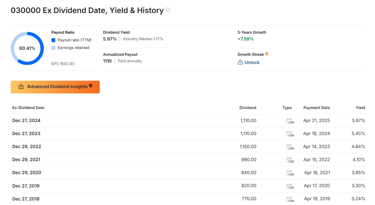This screenshot has width=375, height=205.
Task: Click the Yield column header
Action: (360, 108)
